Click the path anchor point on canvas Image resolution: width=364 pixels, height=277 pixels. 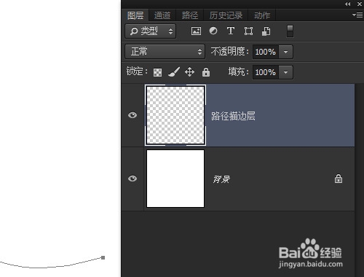tap(103, 257)
